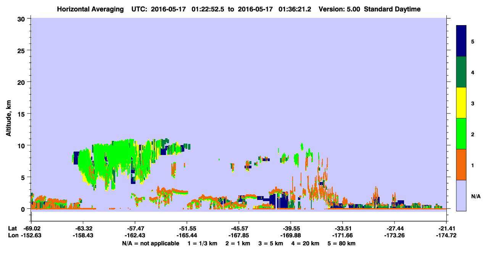The image size is (496, 254).
Task: Click the '5 = 80 km' legend entry
Action: coord(342,243)
